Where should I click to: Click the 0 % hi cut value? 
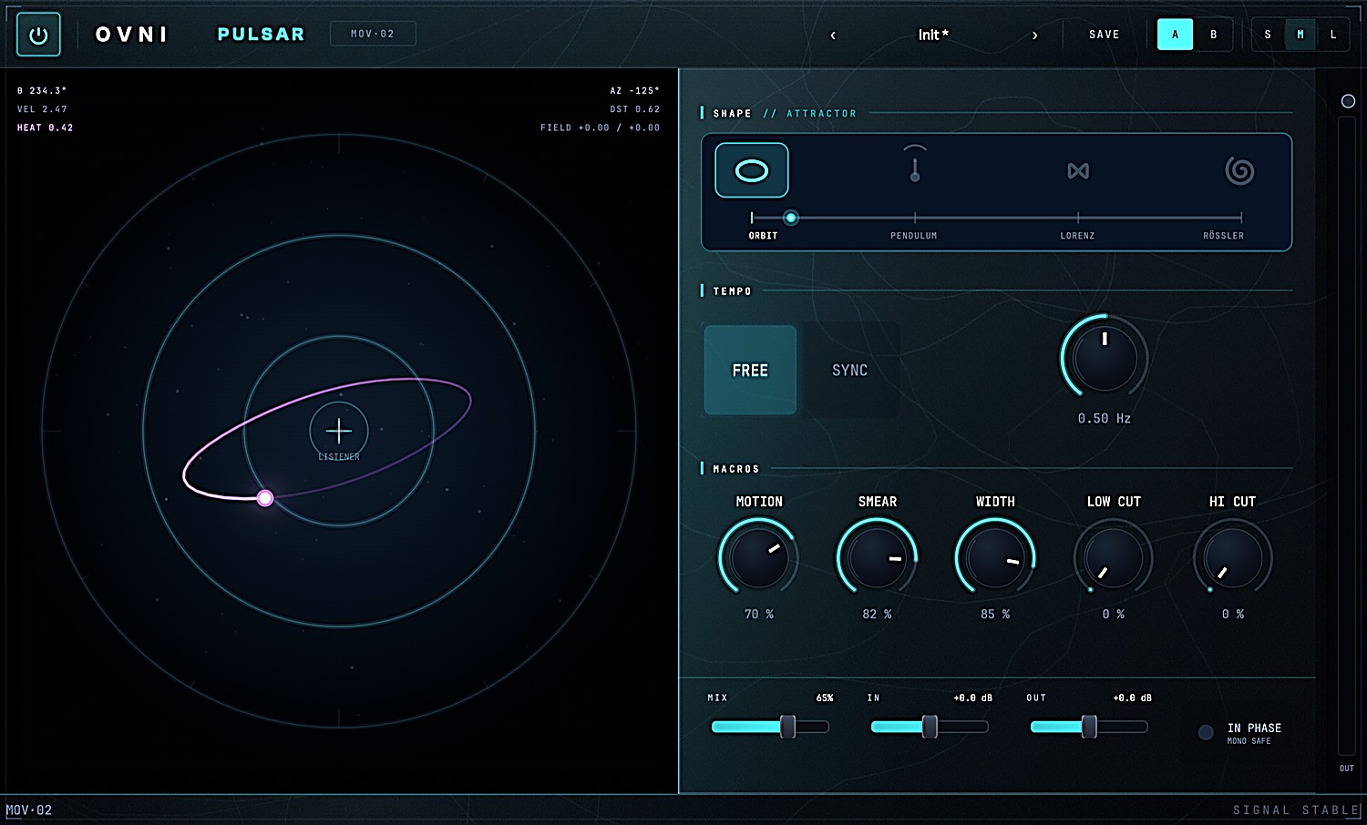[1233, 615]
